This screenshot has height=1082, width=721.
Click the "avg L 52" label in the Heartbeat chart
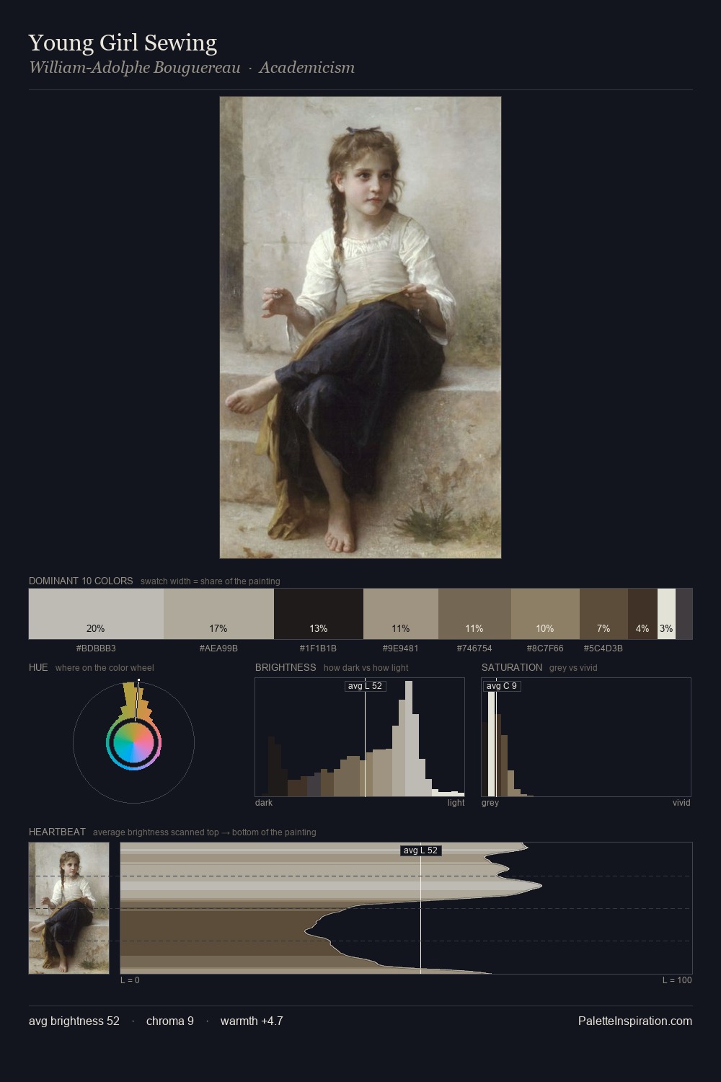(x=420, y=850)
